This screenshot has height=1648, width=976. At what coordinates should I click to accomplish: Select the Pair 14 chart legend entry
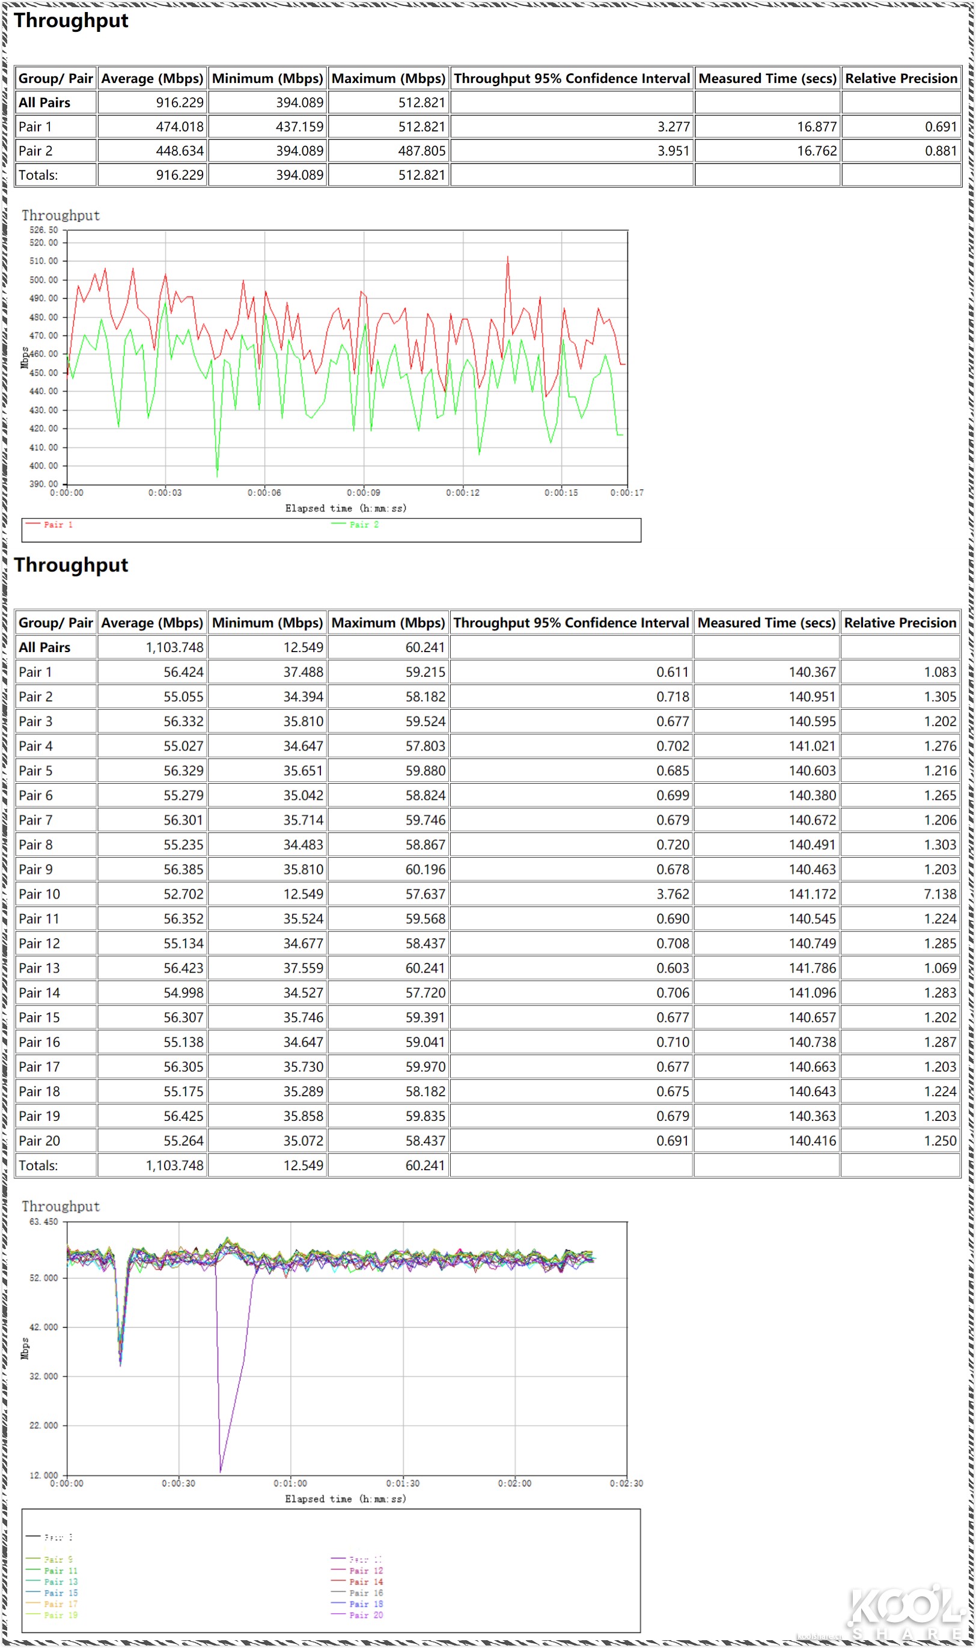point(357,1582)
